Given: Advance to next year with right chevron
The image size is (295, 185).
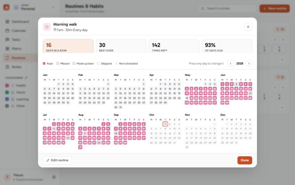Looking at the screenshot, I should pyautogui.click(x=249, y=63).
